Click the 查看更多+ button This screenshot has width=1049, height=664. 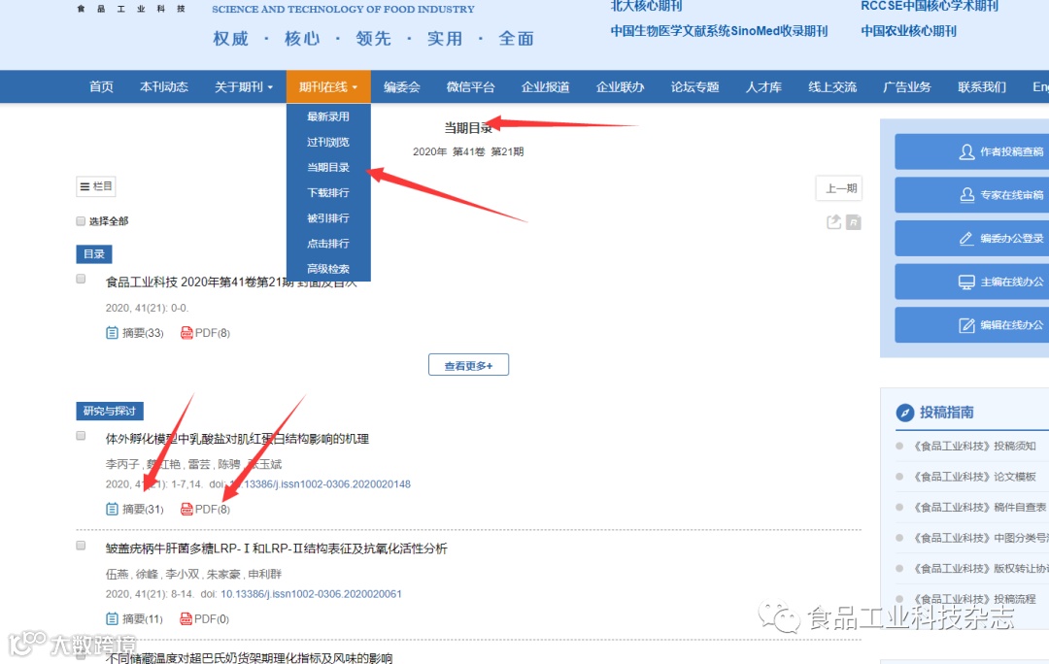[468, 365]
